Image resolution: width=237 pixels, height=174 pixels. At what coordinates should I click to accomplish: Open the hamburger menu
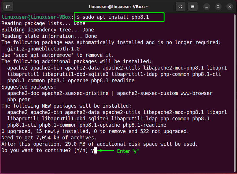pyautogui.click(x=193, y=7)
